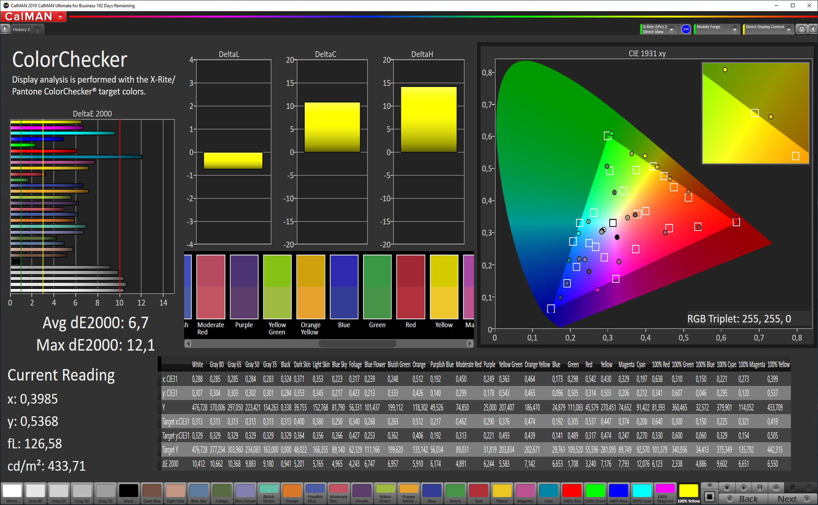Click the continuous read infinity icon
The image size is (818, 505).
(776, 488)
